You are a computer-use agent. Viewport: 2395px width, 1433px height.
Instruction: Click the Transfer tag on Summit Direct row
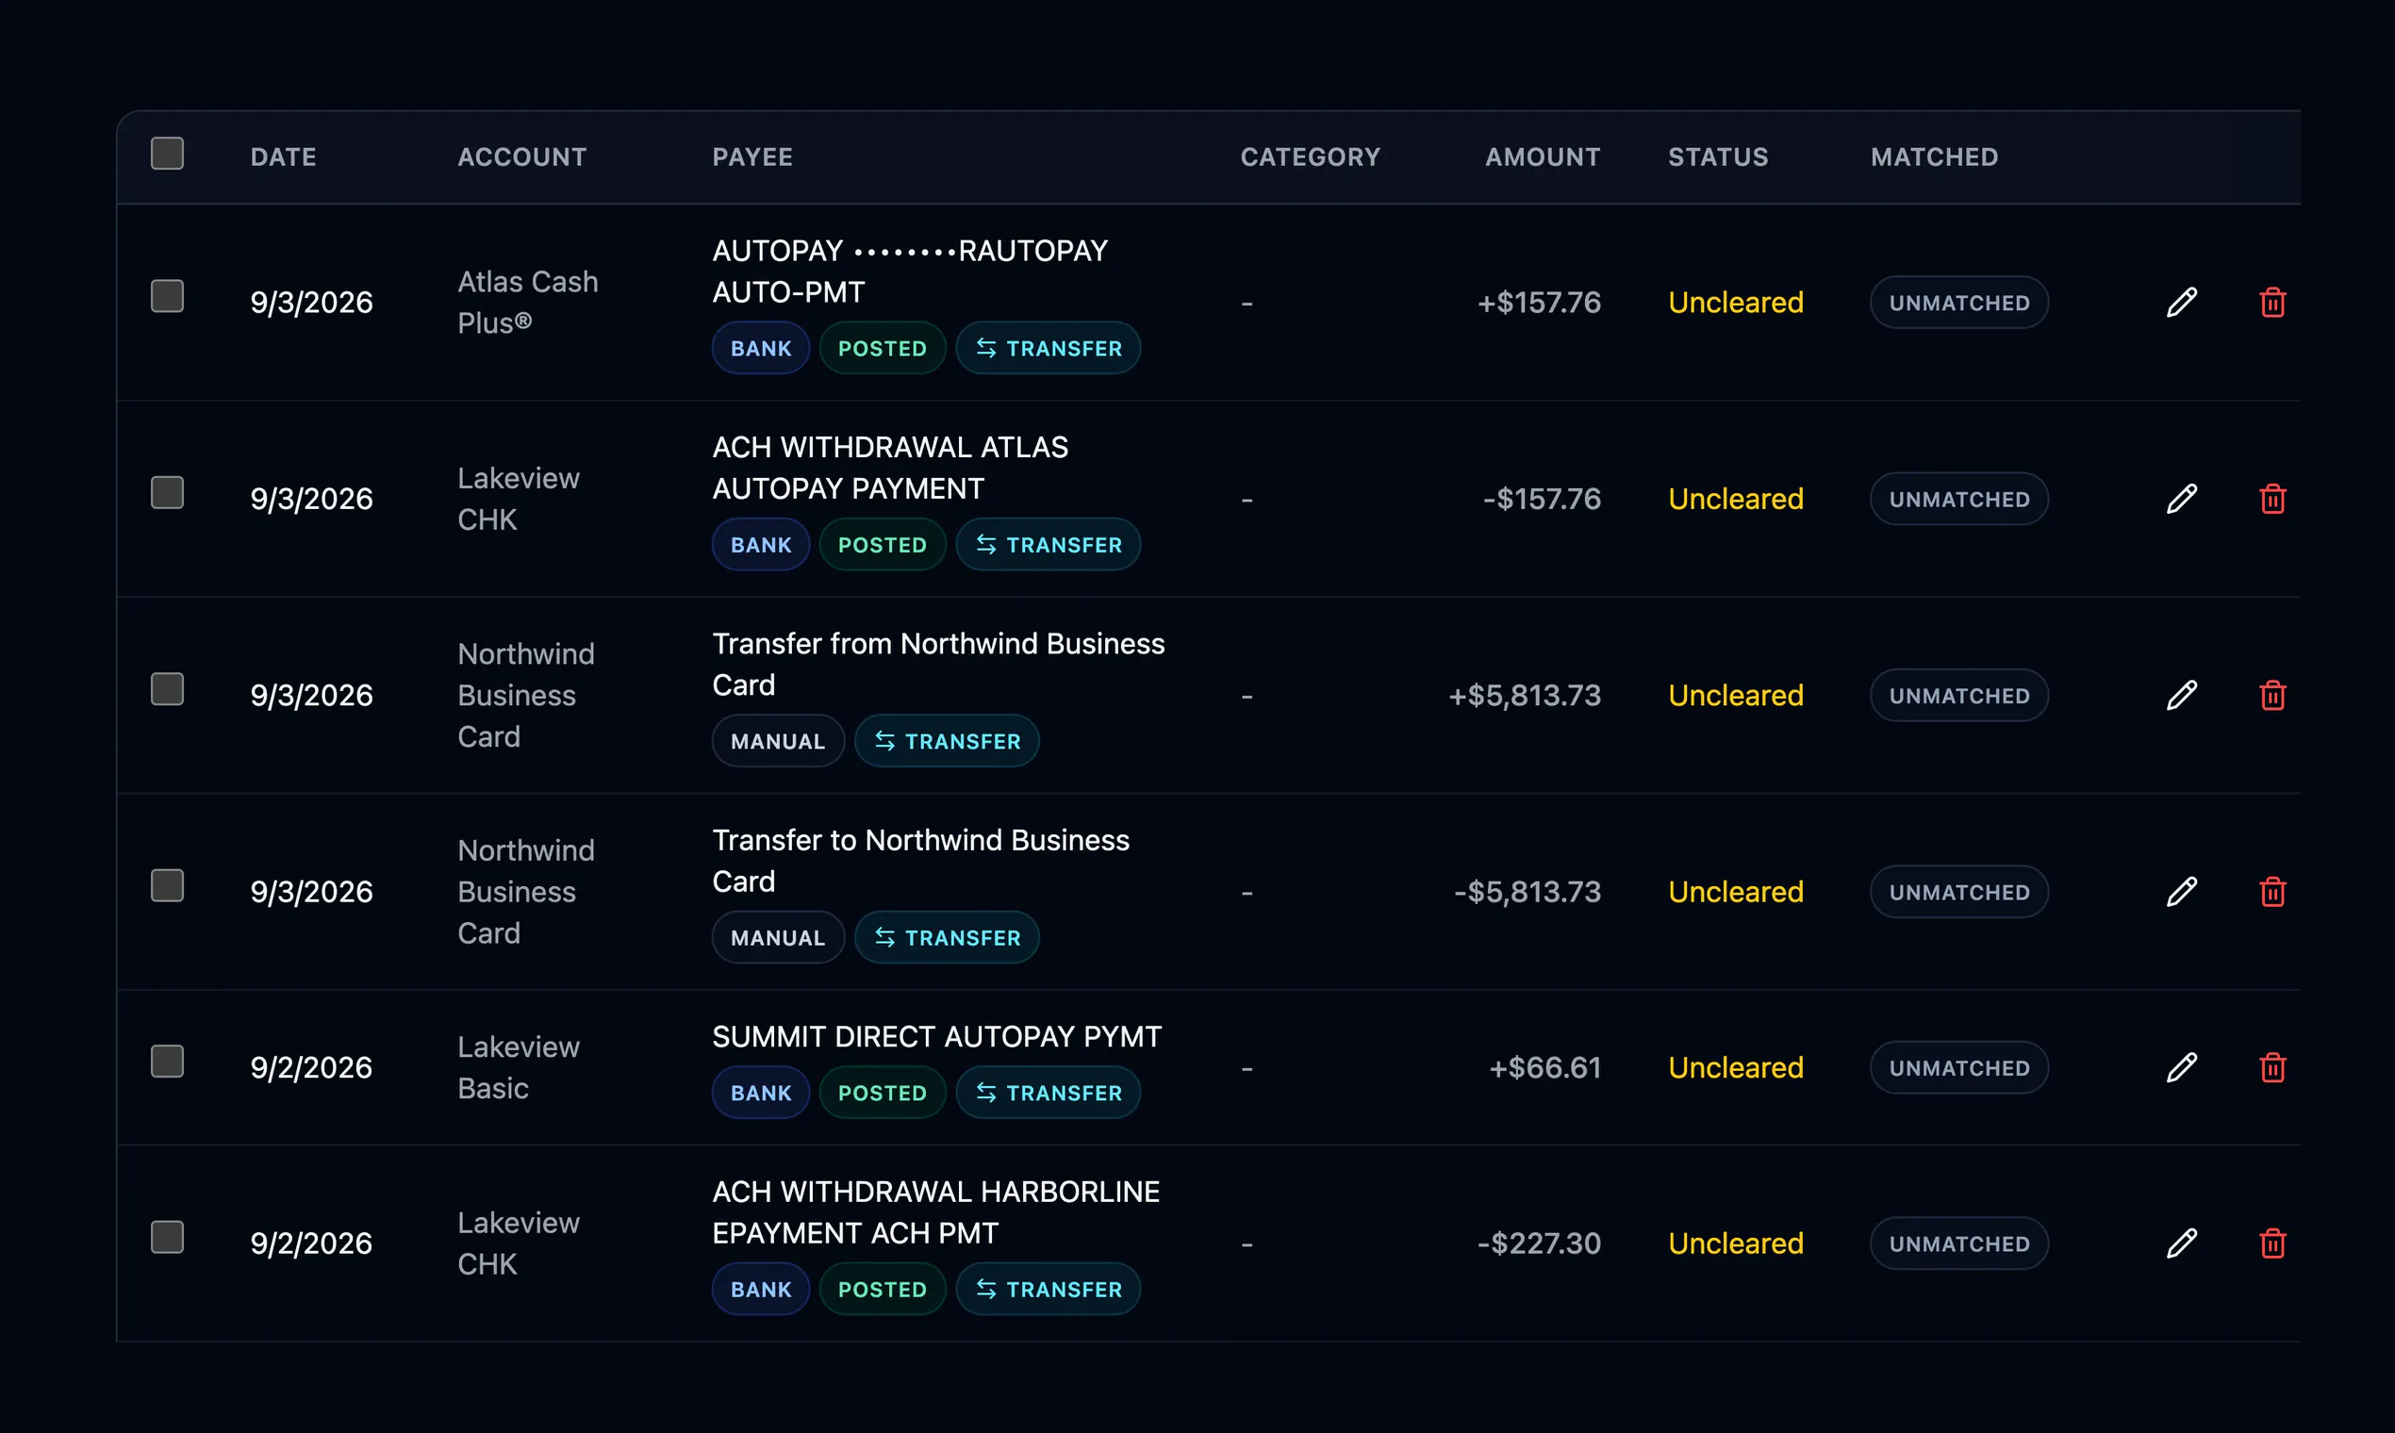tap(1048, 1092)
